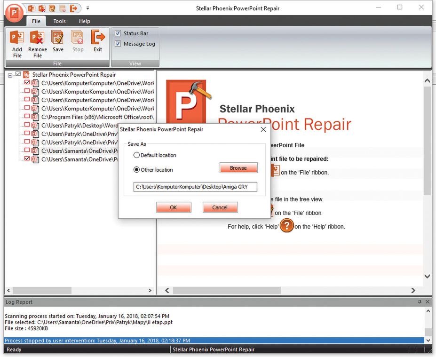Close the Save As dialog with X
This screenshot has width=436, height=357.
(263, 129)
